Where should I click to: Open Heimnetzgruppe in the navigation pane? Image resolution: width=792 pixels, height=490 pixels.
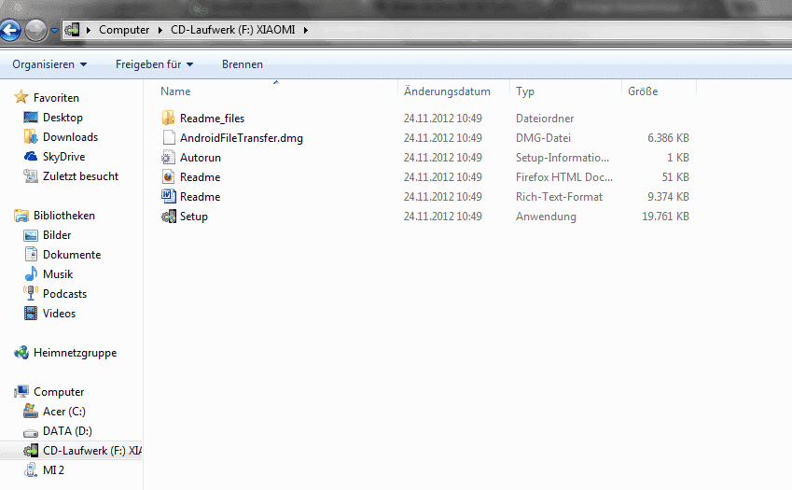75,353
